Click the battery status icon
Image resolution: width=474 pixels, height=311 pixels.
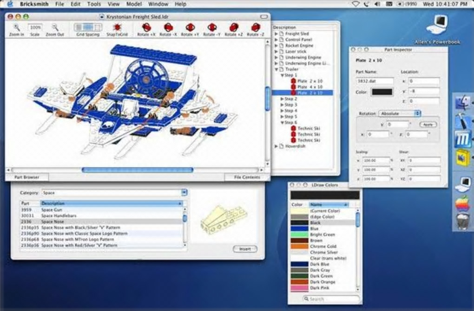coord(407,4)
